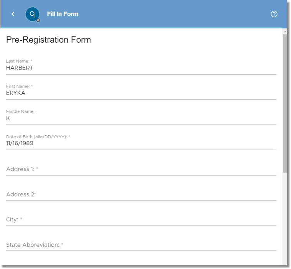Click the Date of Birth field 11/16/1989

141,143
